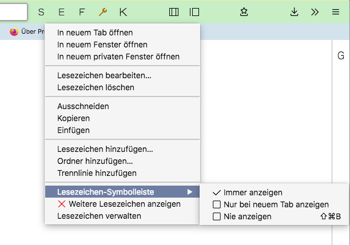350x245 pixels.
Task: Click 'Lesezeichen verwalten' entry
Action: coord(99,216)
